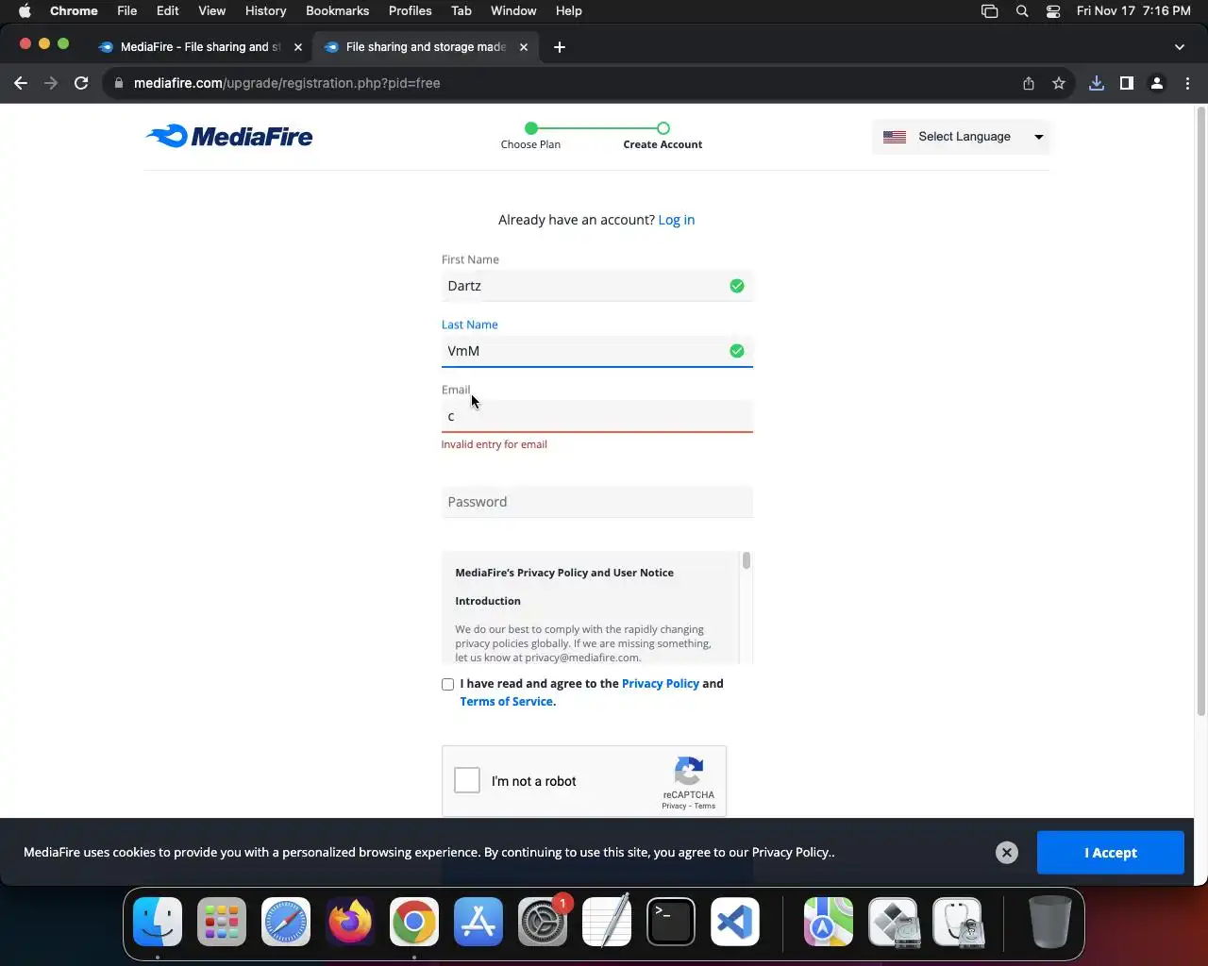Reload the page
This screenshot has width=1208, height=966.
pyautogui.click(x=81, y=83)
